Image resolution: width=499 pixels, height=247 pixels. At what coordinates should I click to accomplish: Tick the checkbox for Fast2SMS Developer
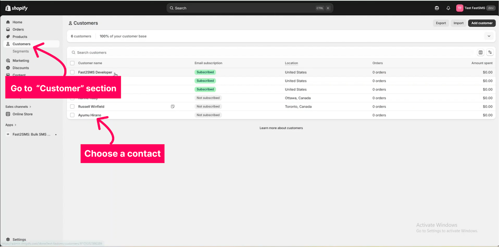pos(72,72)
